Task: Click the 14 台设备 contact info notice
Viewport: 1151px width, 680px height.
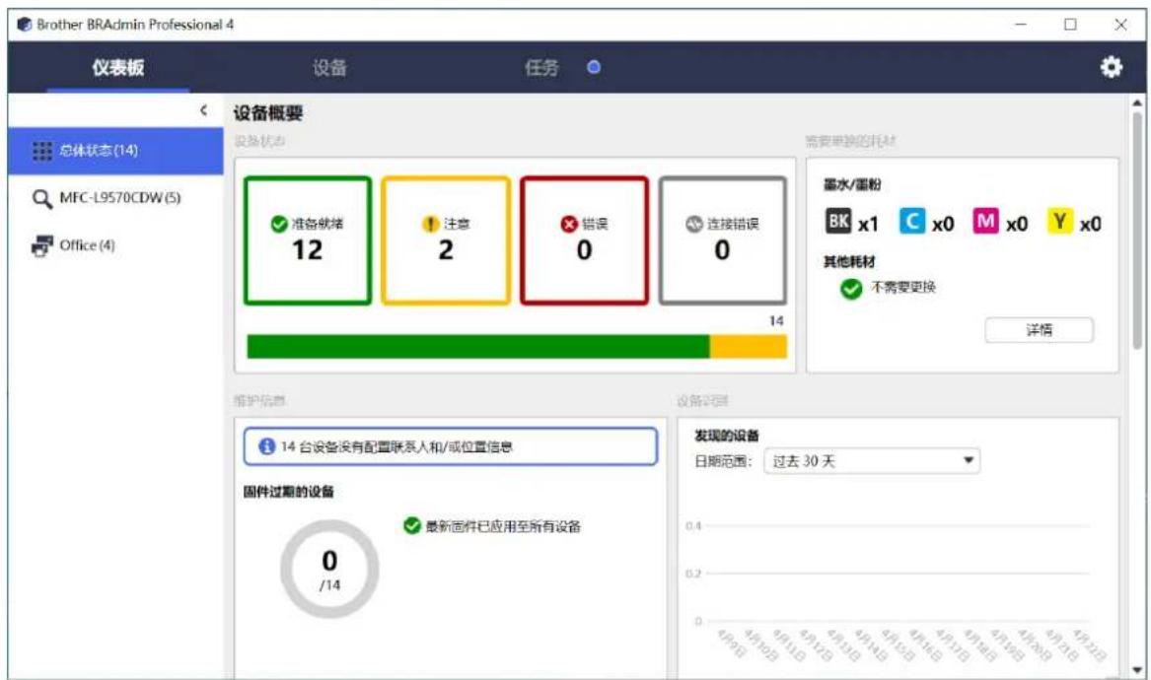Action: 450,446
